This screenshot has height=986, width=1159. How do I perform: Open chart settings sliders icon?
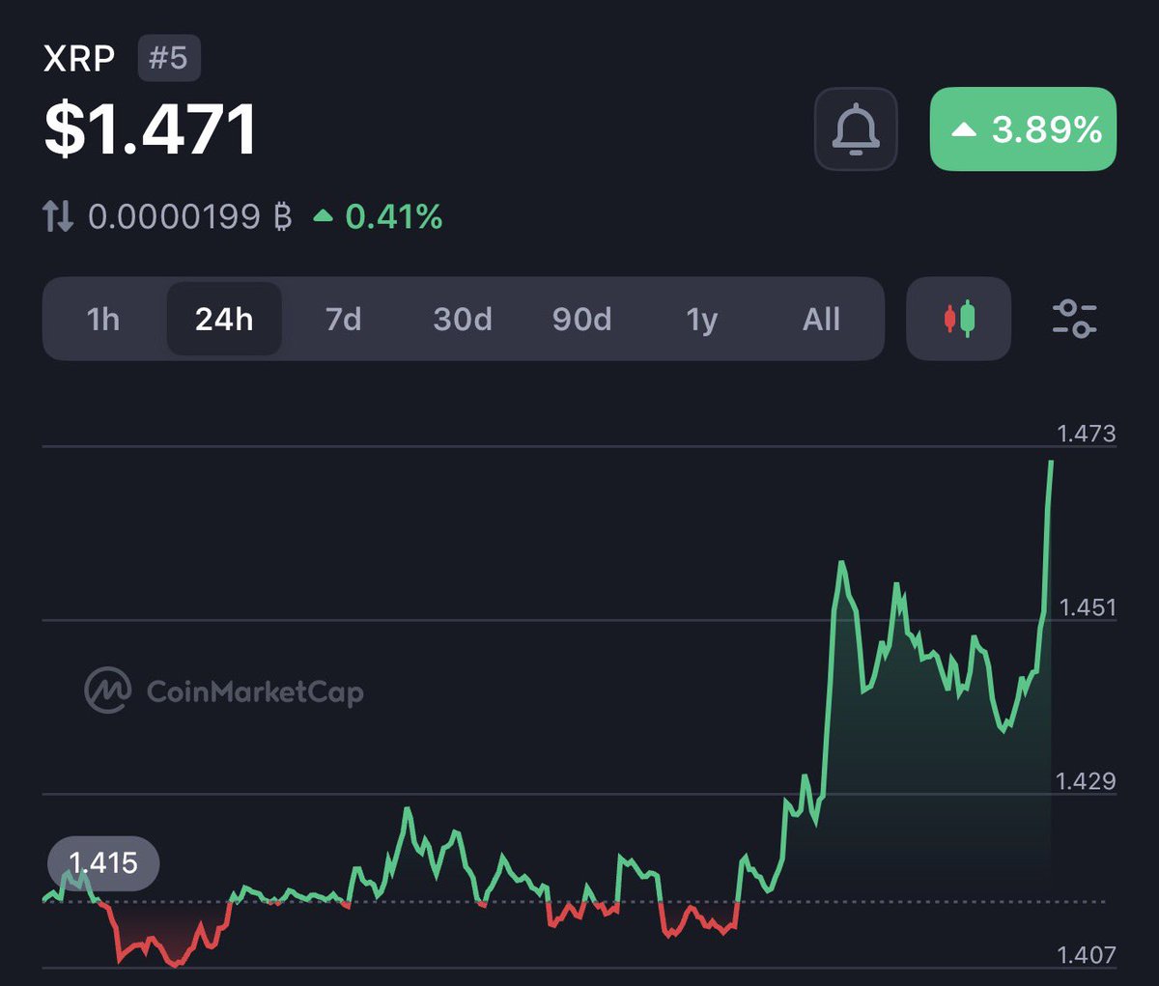pos(1074,319)
